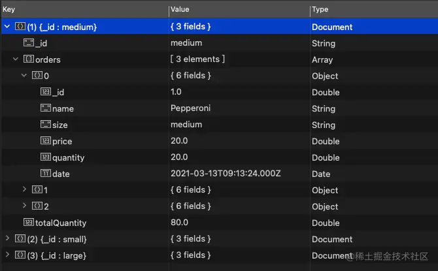The width and height of the screenshot is (438, 271).
Task: Select the quantity key label
Action: click(68, 157)
